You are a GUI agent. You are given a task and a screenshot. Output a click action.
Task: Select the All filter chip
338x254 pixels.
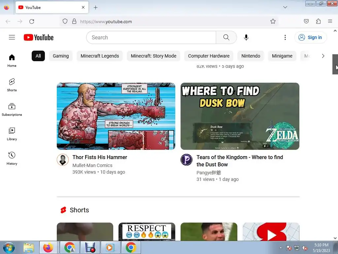38,56
